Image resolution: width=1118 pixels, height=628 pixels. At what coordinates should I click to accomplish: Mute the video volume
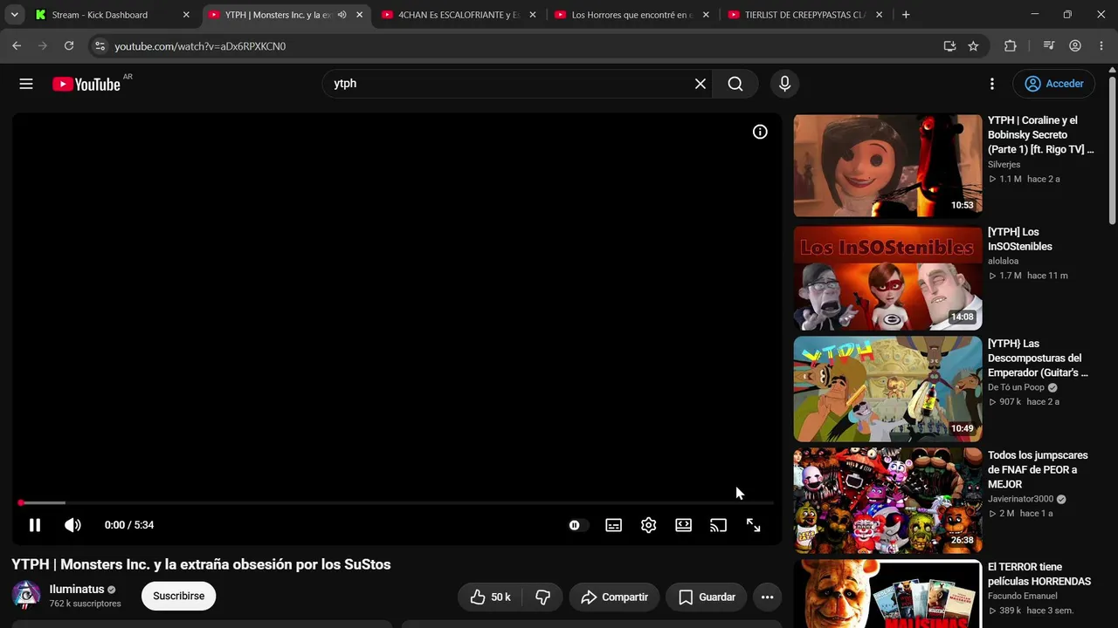(x=72, y=525)
